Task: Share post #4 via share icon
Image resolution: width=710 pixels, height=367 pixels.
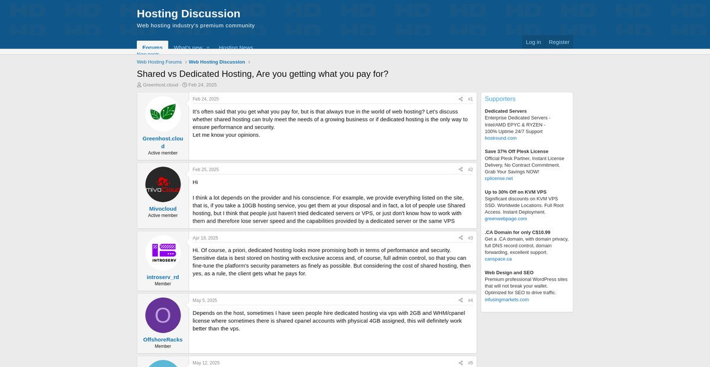Action: click(460, 300)
